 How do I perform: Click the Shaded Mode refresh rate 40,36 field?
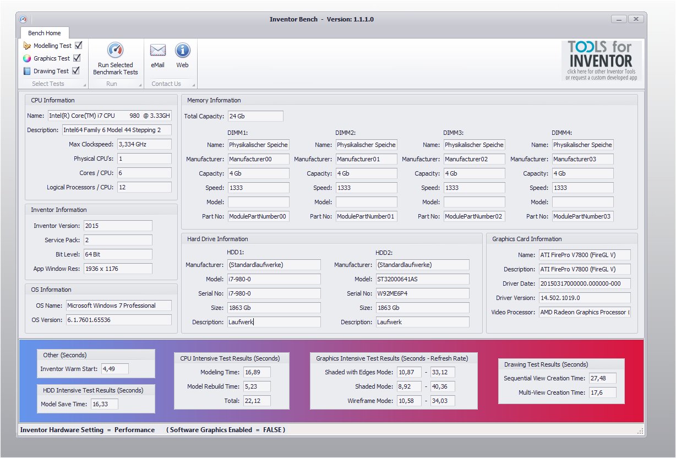pos(443,386)
